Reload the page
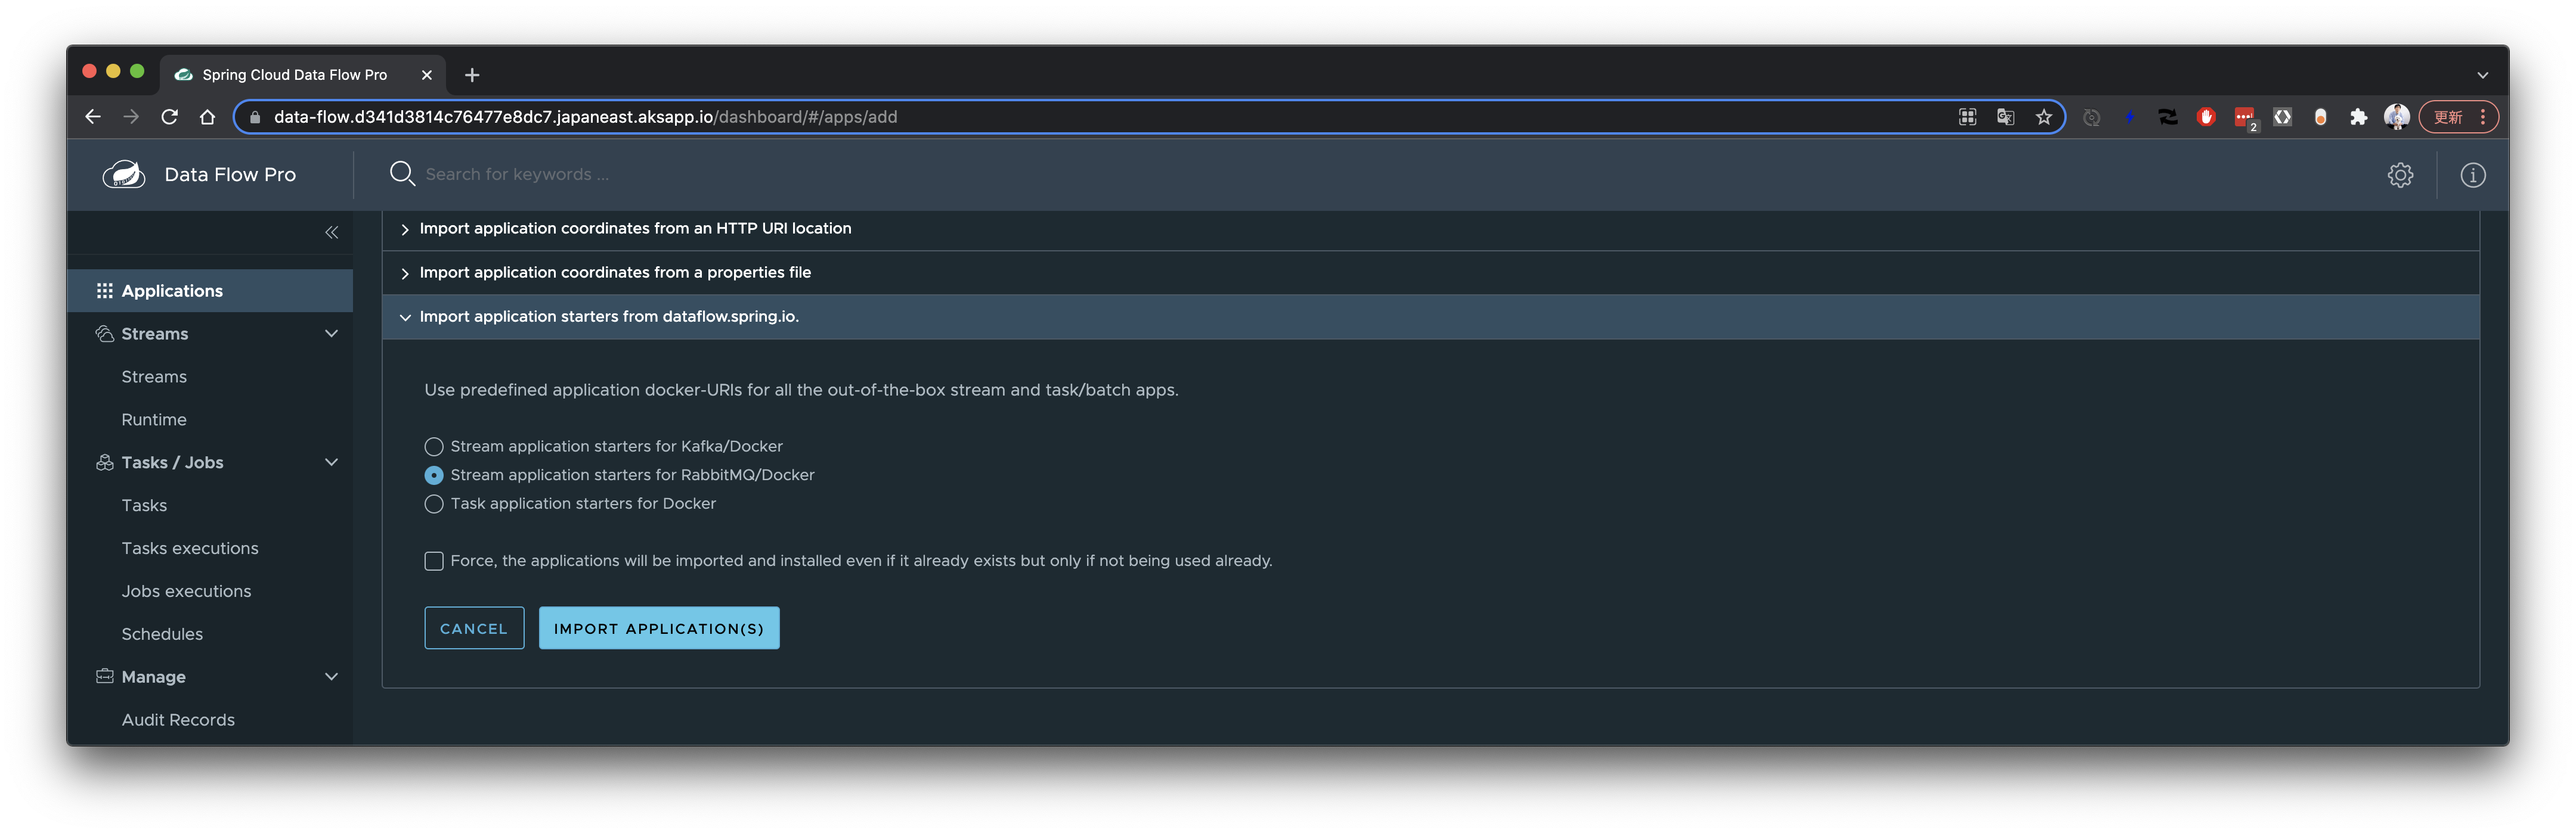 (169, 117)
